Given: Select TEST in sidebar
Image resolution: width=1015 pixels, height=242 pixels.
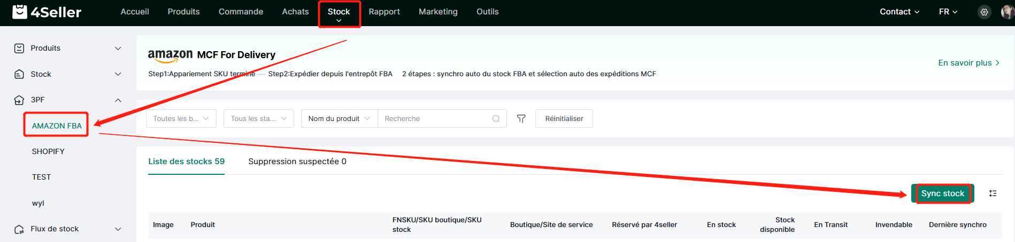Looking at the screenshot, I should [x=41, y=177].
